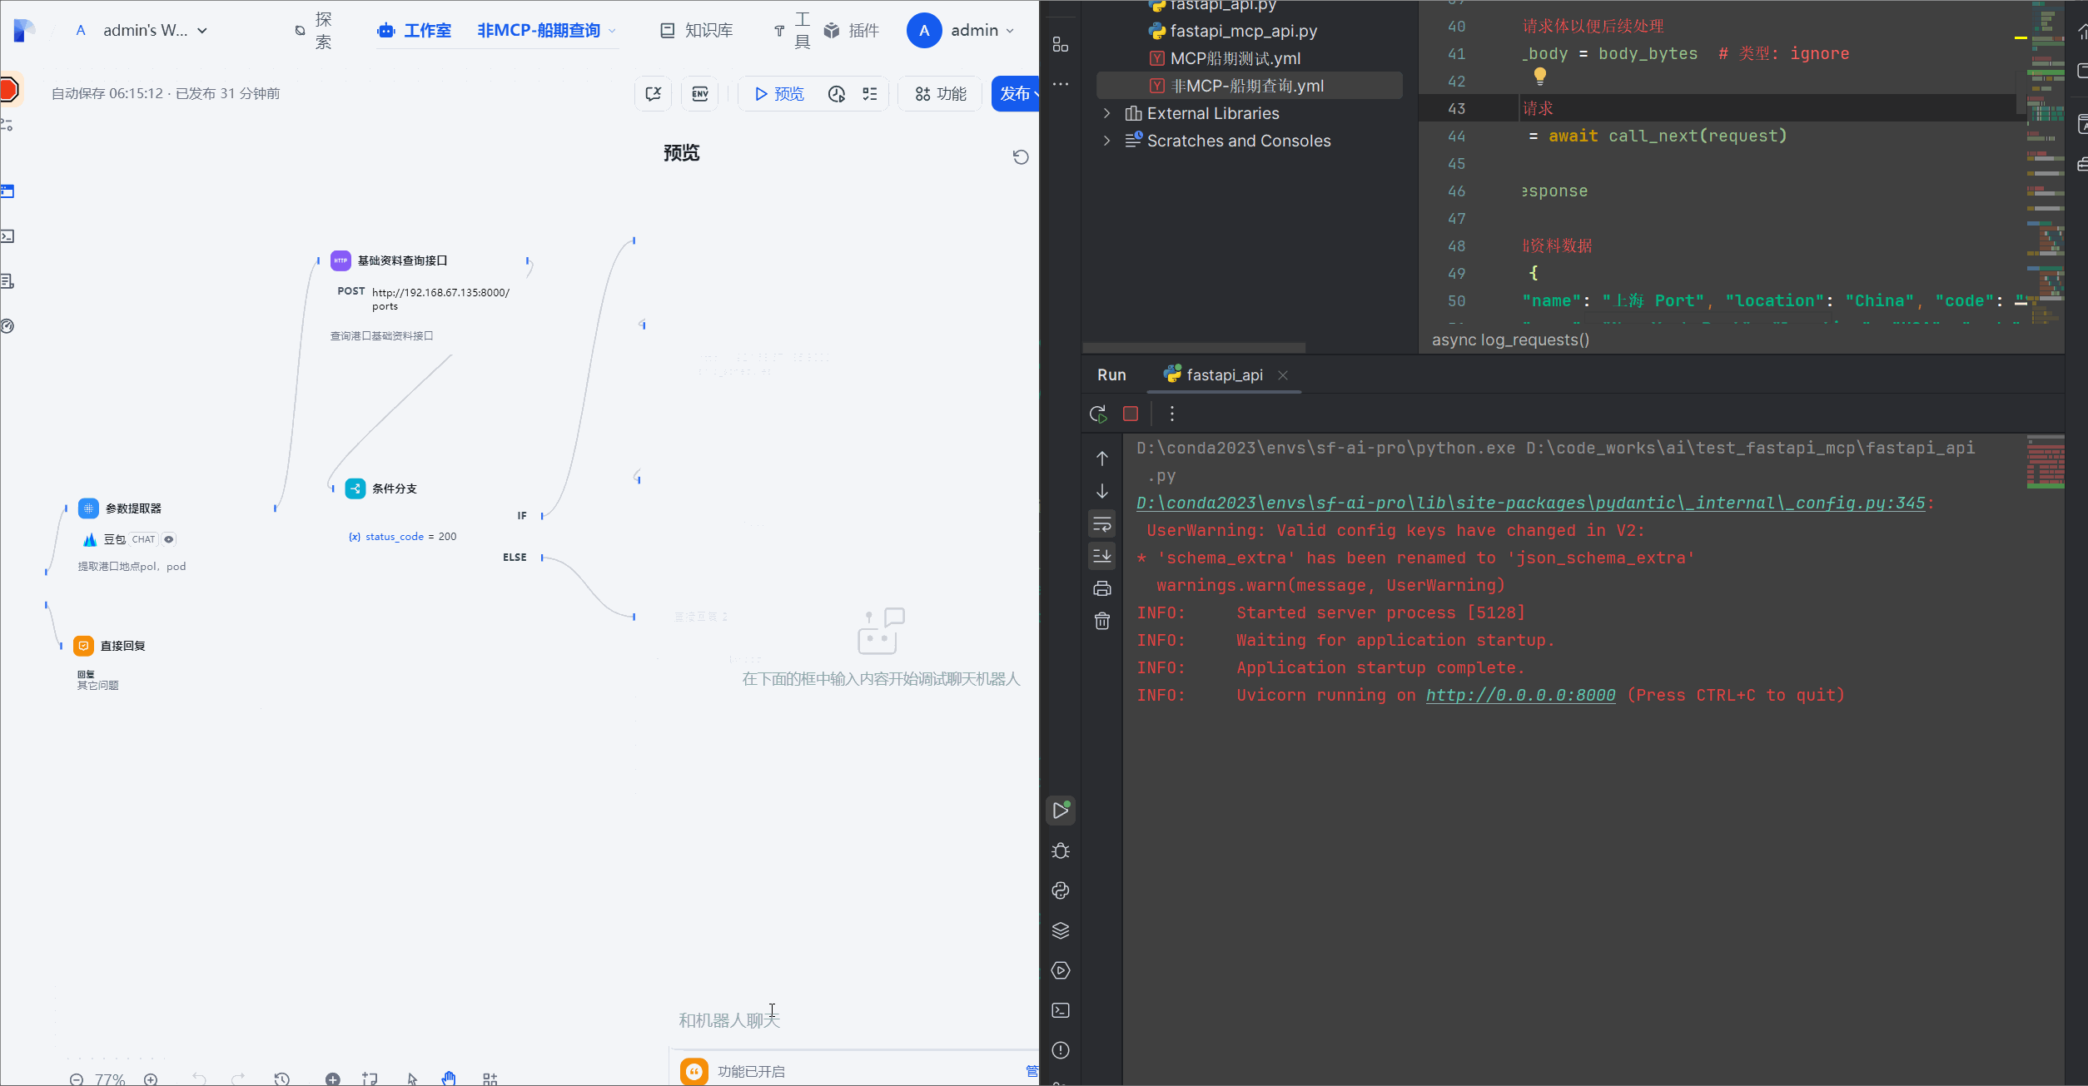
Task: Click the ENV environment variables icon
Action: click(700, 94)
